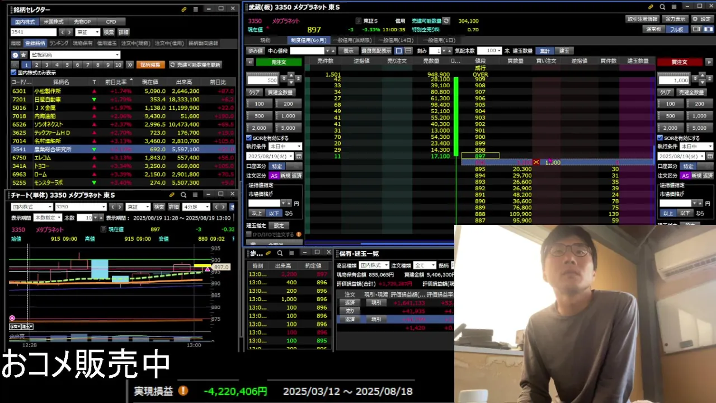Open menu icon in 銘柄セレクター title bar
Viewport: 716px width, 403px height.
click(195, 10)
